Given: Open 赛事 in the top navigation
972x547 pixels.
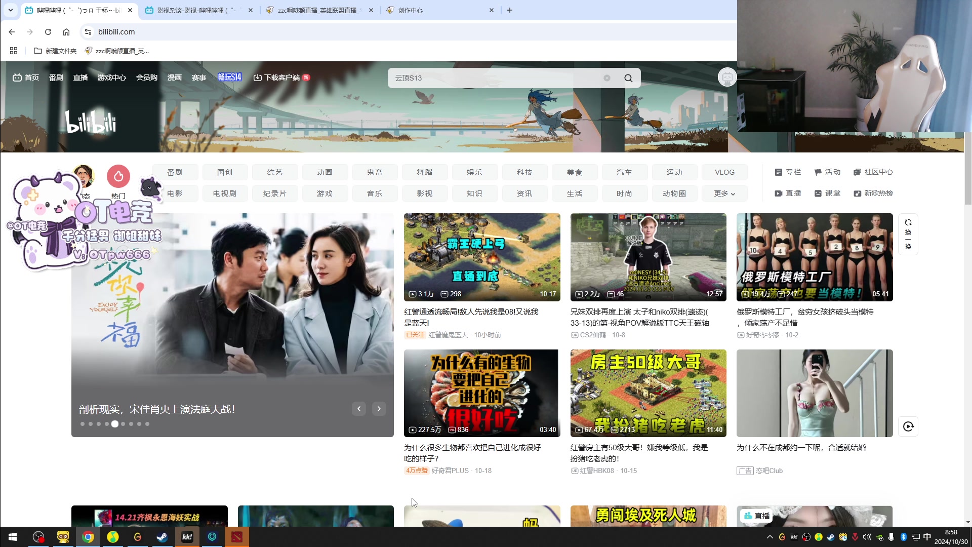Looking at the screenshot, I should (199, 77).
